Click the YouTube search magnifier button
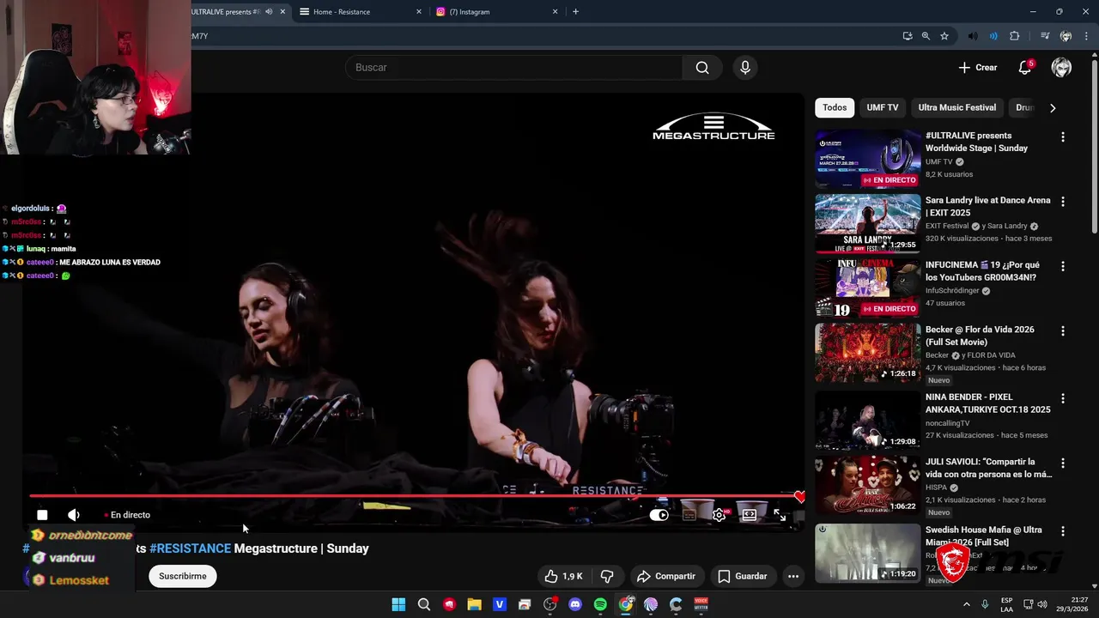The width and height of the screenshot is (1099, 618). click(702, 68)
